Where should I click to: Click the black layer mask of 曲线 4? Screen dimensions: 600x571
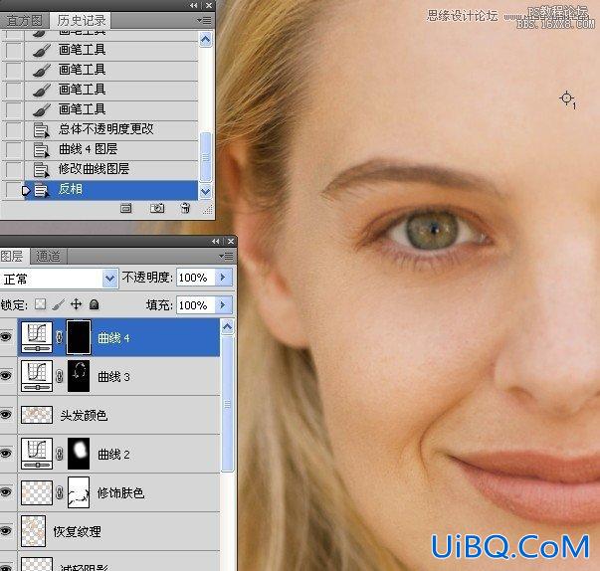(x=79, y=337)
